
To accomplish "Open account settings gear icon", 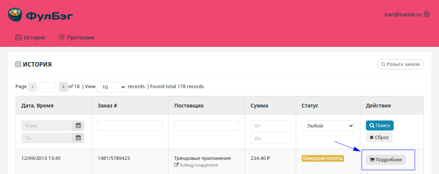I will tap(427, 14).
